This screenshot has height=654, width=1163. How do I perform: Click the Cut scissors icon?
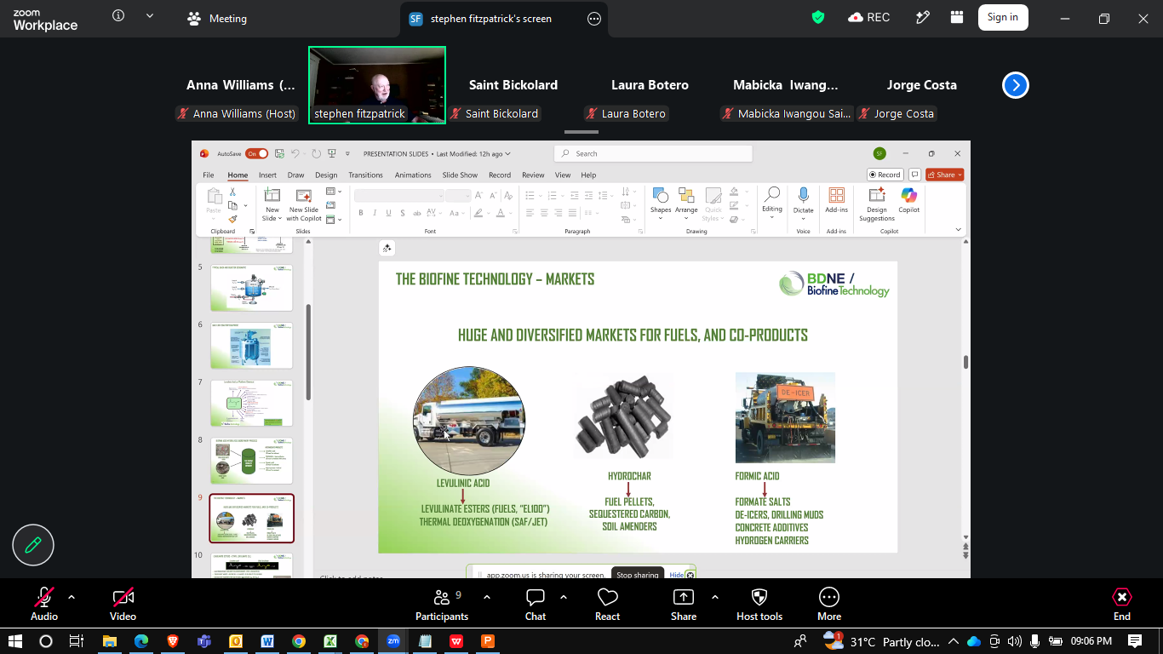tap(232, 192)
